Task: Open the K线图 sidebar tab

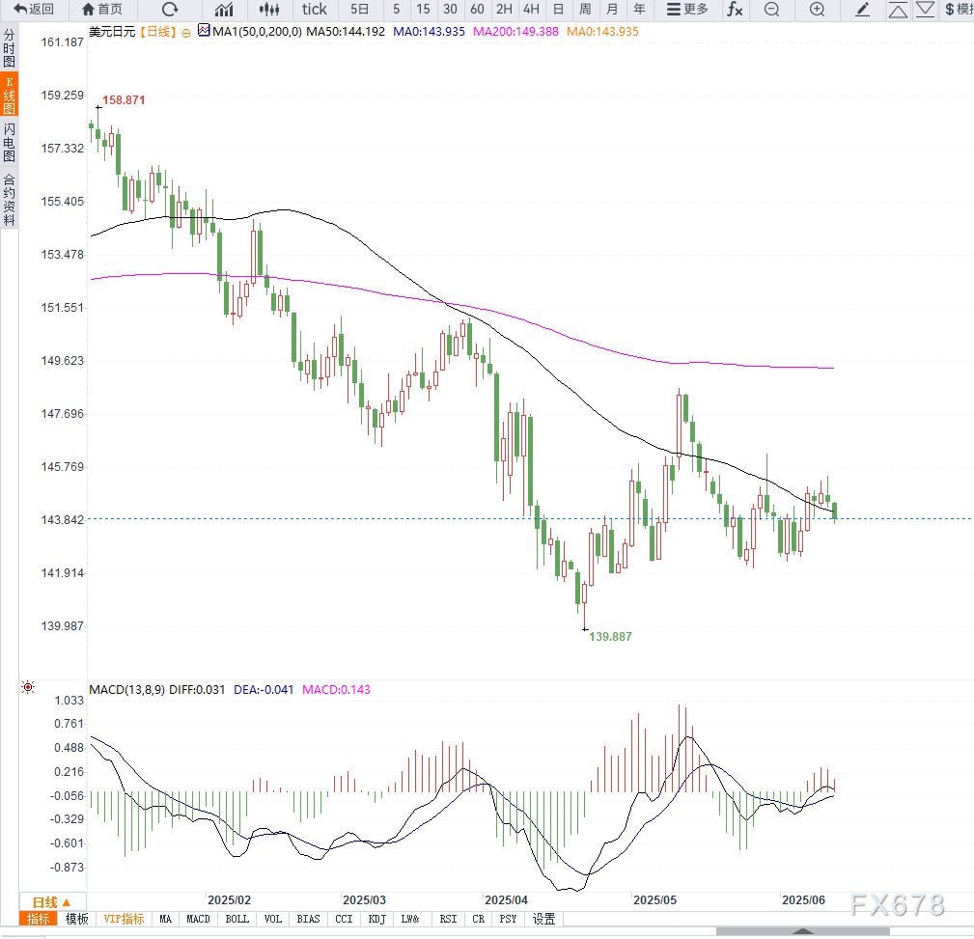Action: tap(9, 96)
